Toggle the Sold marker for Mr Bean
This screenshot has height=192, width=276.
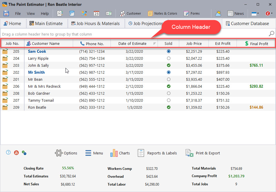pos(168,79)
